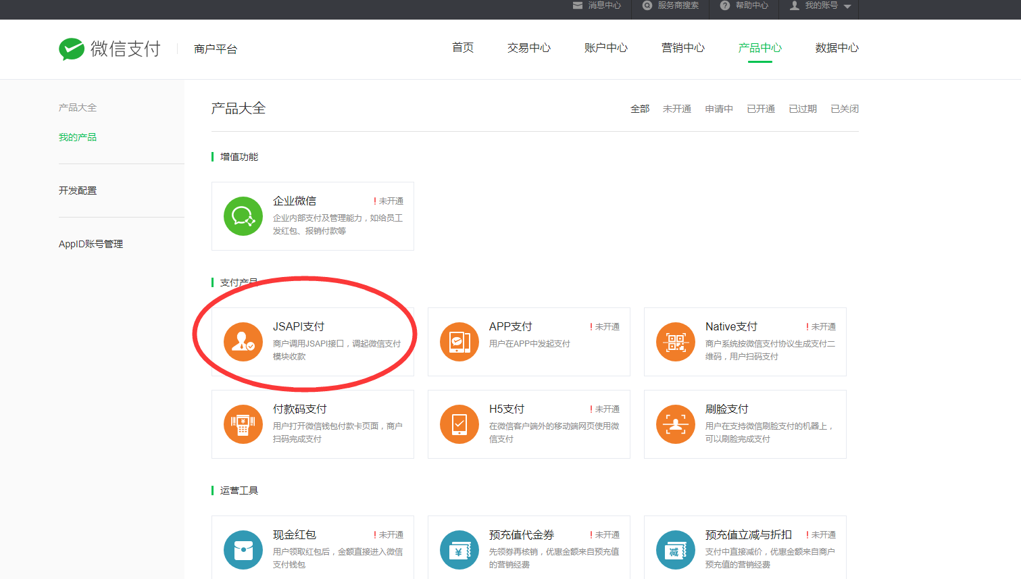Click 帮助中心 in the top bar
Viewport: 1021px width, 579px height.
pos(752,5)
